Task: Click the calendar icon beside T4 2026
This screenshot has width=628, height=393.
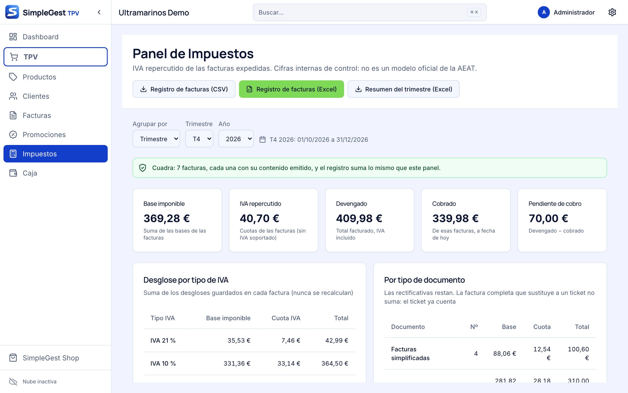Action: click(263, 139)
